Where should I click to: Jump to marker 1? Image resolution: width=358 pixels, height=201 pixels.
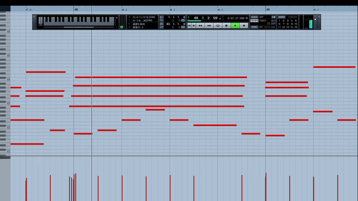point(279,21)
